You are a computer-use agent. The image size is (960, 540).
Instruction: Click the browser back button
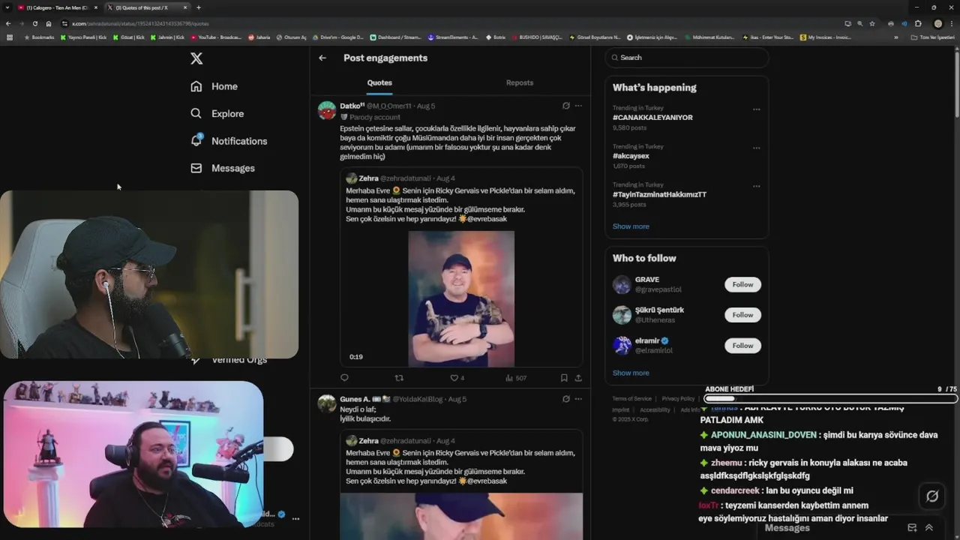click(8, 23)
